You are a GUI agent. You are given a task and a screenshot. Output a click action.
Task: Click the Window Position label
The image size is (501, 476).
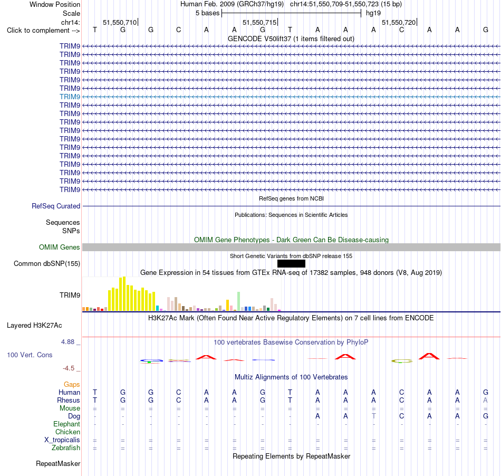click(x=55, y=4)
